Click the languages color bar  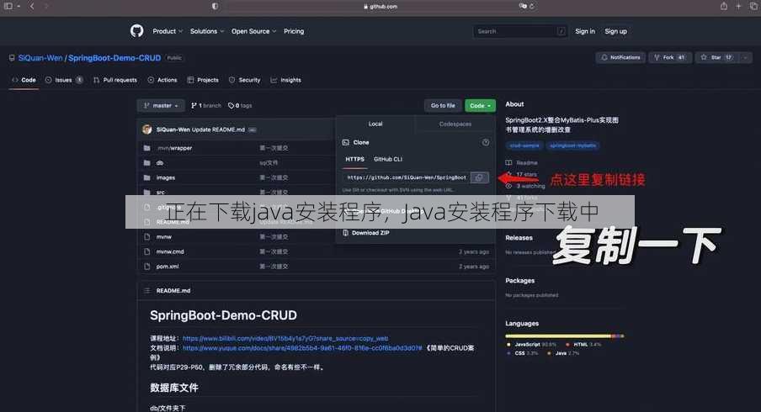point(565,335)
